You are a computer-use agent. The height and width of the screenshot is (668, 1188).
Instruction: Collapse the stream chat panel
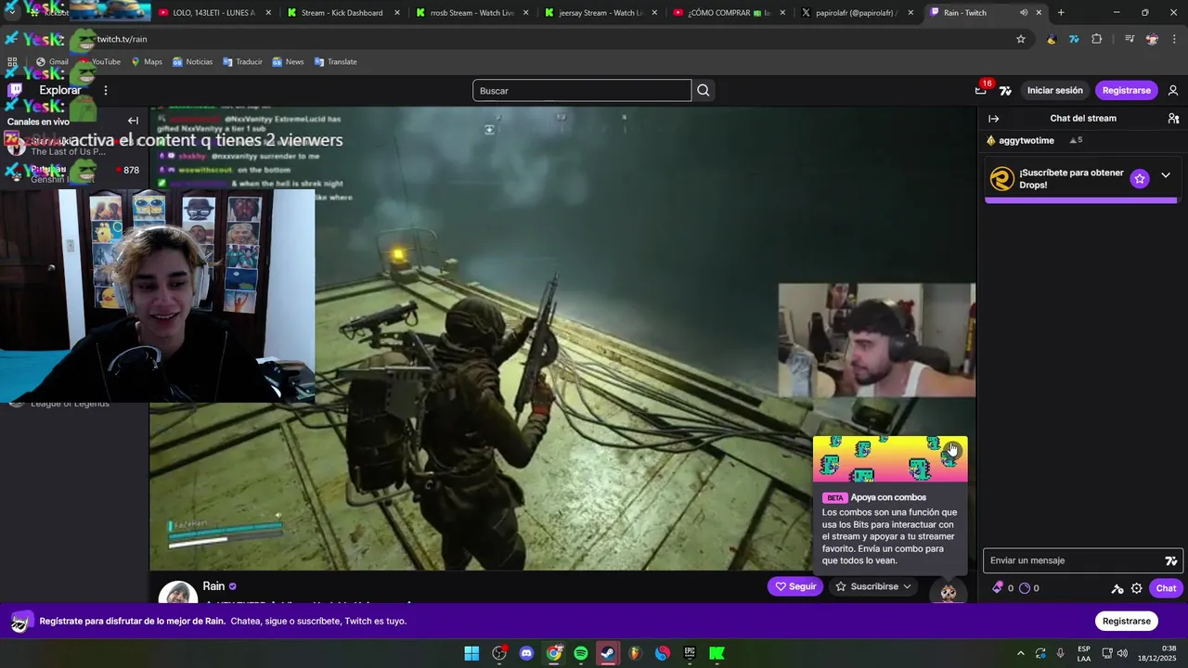(994, 119)
